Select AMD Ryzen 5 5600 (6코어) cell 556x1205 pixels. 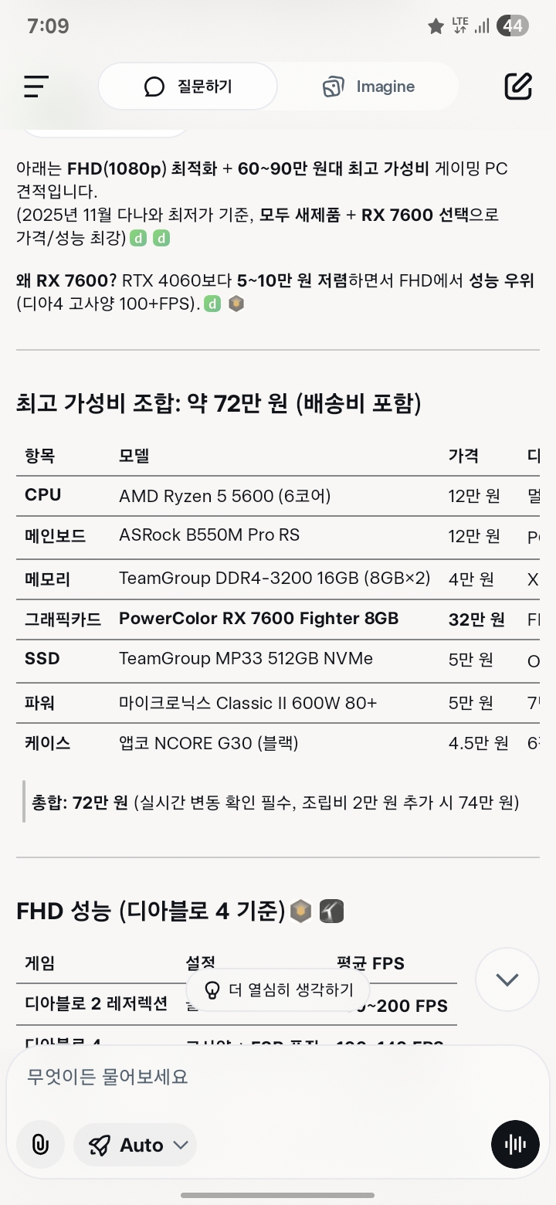[x=225, y=495]
